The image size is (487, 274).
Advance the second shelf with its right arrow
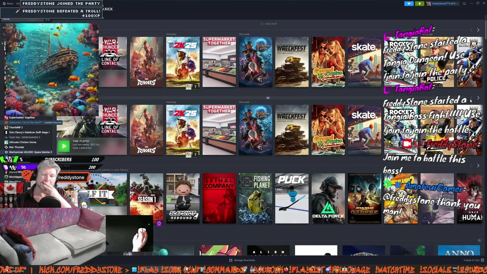click(x=478, y=98)
